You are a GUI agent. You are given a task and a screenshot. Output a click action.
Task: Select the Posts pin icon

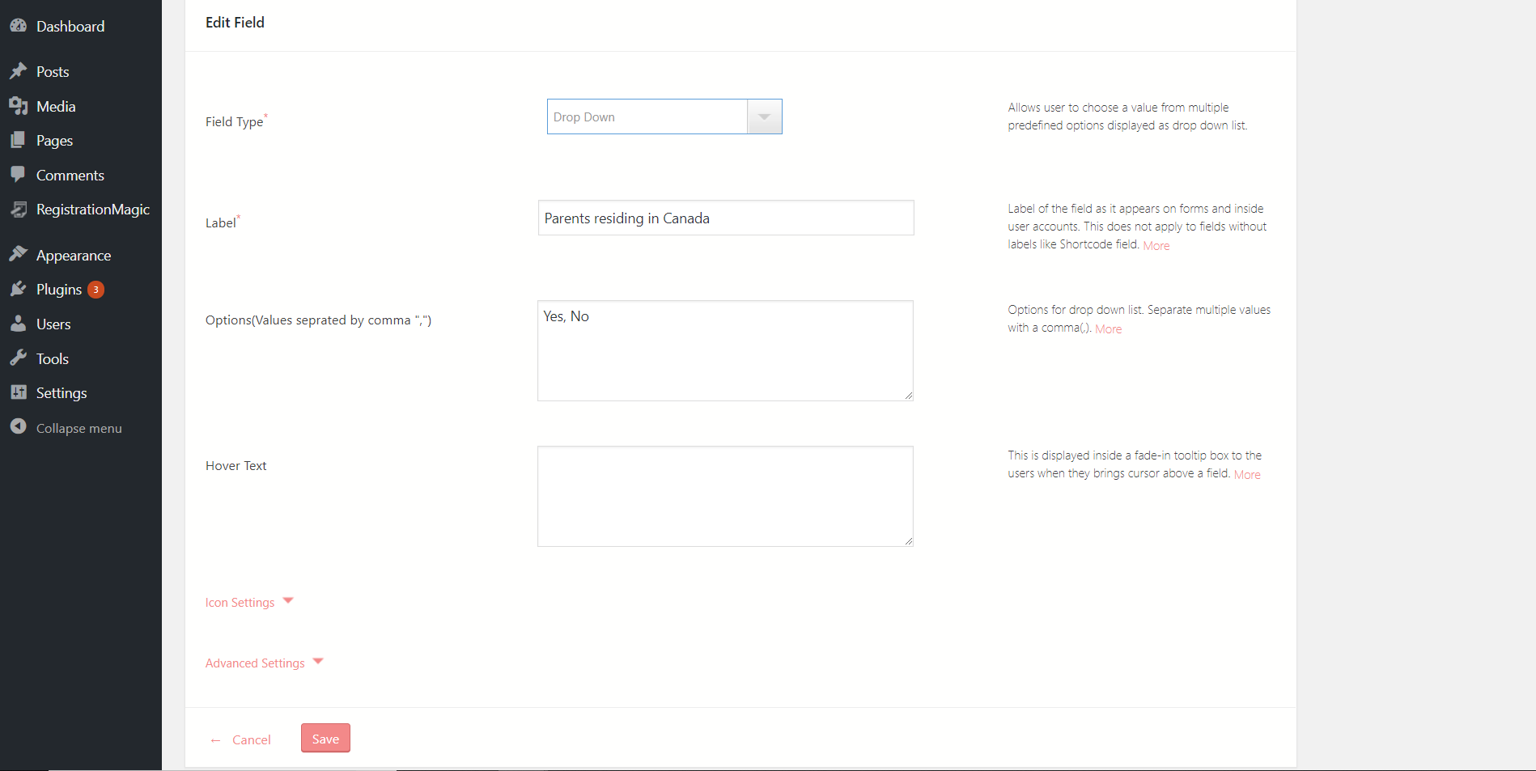(x=19, y=71)
